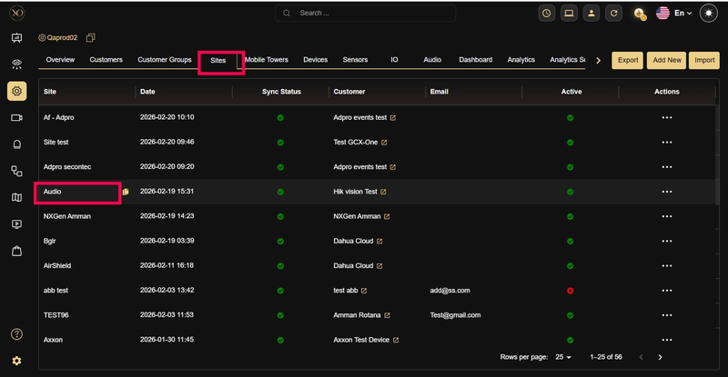This screenshot has height=377, width=728.
Task: Open the language En dropdown
Action: (x=683, y=14)
